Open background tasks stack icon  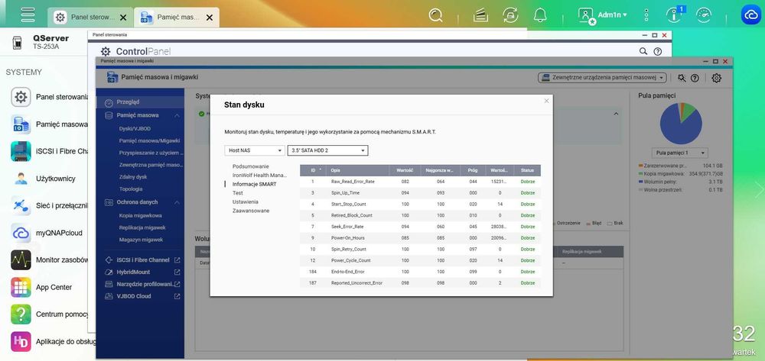coord(480,15)
